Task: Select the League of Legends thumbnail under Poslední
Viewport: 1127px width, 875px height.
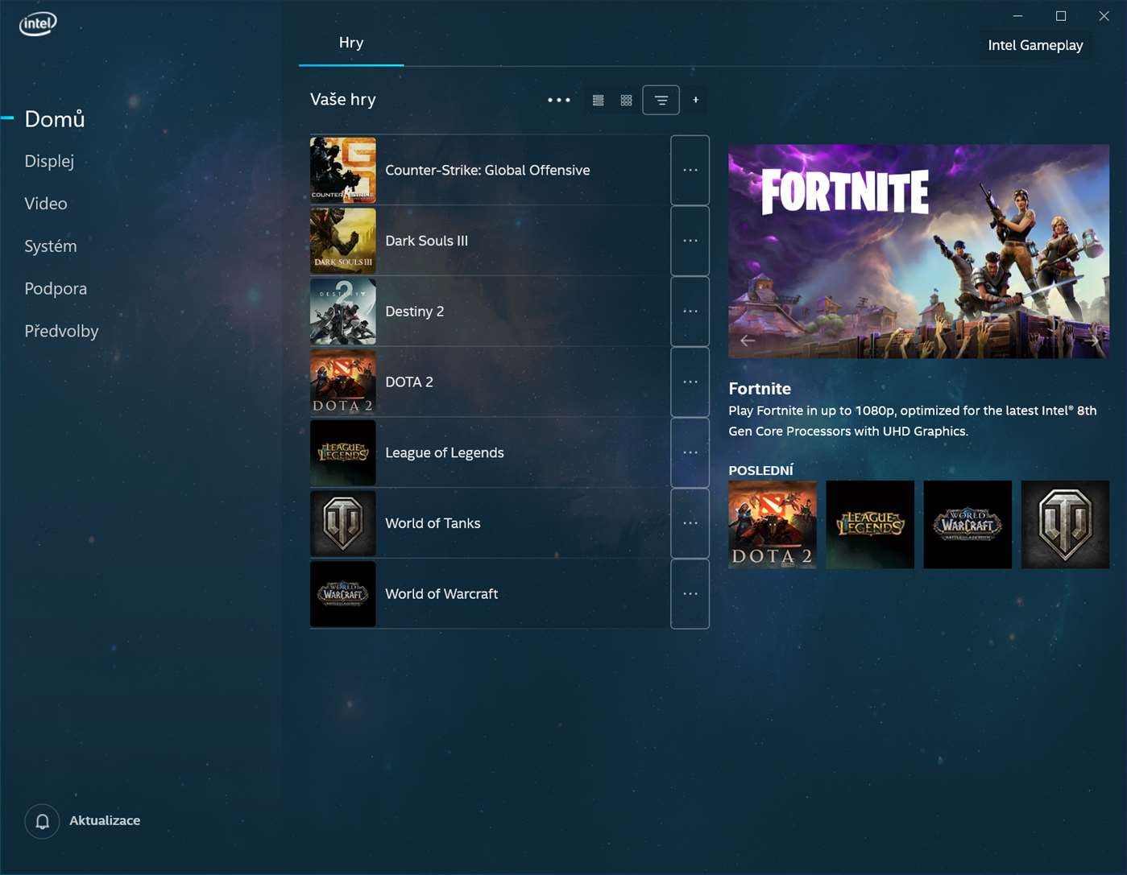Action: tap(869, 524)
